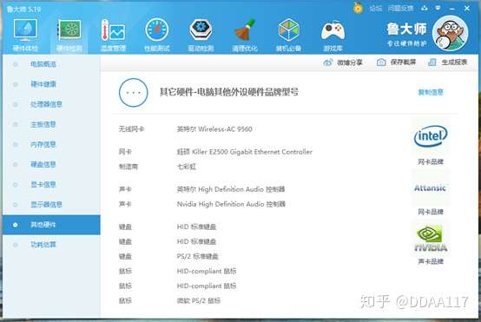The width and height of the screenshot is (481, 322).
Task: Select 硬盘信息 in the sidebar
Action: 43,164
